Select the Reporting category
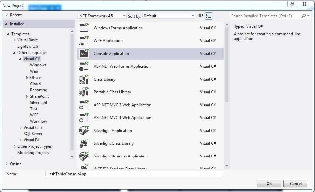Viewport: 315px width, 192px height. (38, 90)
